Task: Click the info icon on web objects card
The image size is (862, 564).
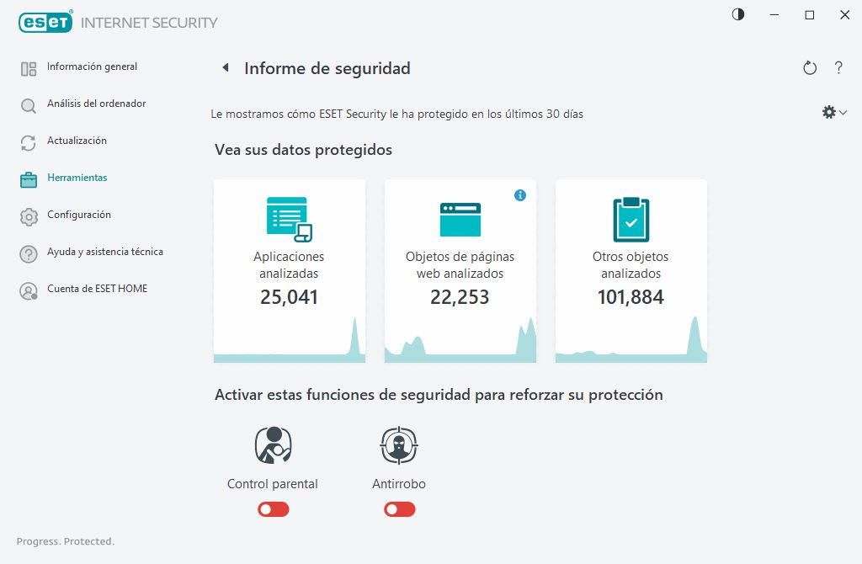Action: coord(520,195)
